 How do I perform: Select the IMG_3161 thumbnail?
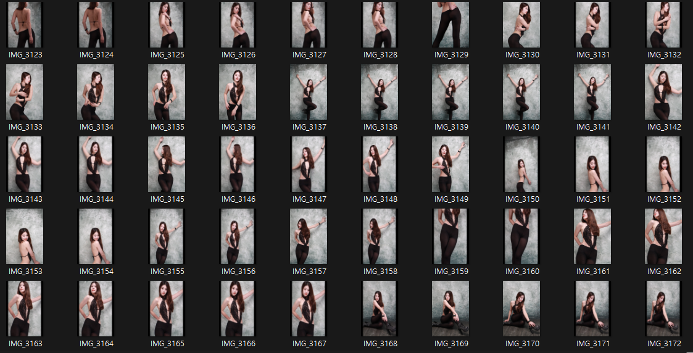pos(592,236)
